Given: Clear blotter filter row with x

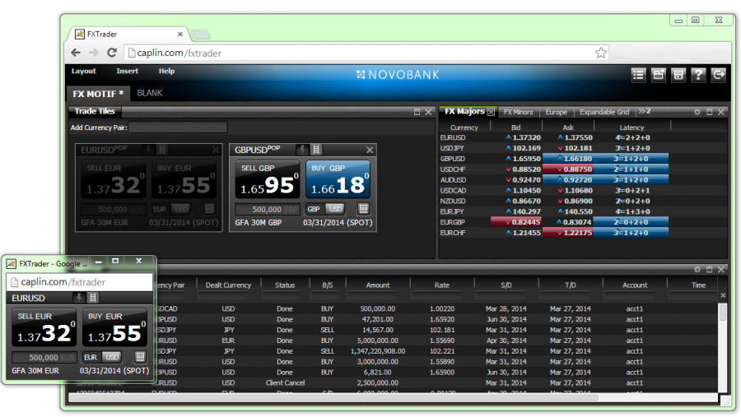Looking at the screenshot, I should pyautogui.click(x=723, y=295).
